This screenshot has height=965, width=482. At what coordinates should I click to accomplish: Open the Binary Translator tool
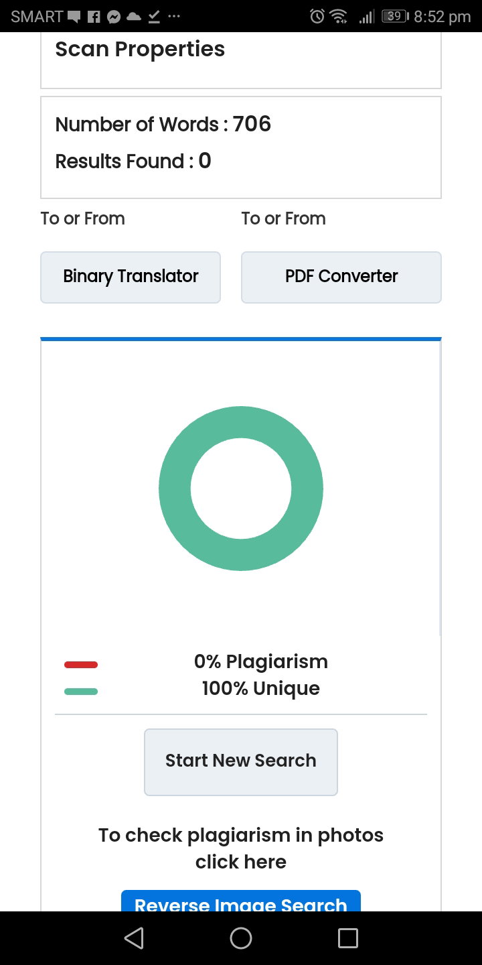[131, 277]
